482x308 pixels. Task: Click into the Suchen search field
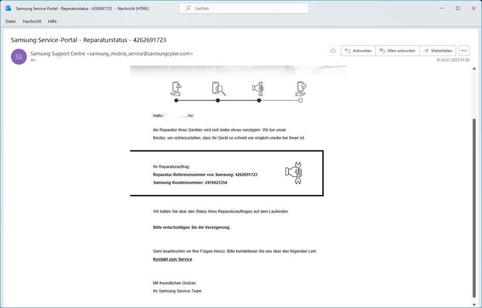244,8
